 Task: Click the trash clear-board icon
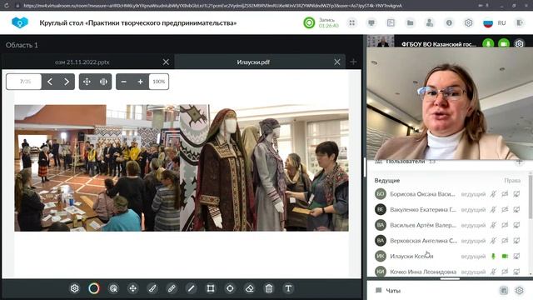[x=269, y=288]
